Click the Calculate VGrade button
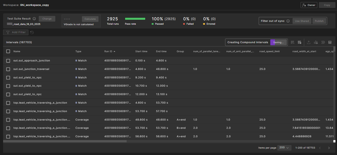The image size is (337, 155). [90, 19]
